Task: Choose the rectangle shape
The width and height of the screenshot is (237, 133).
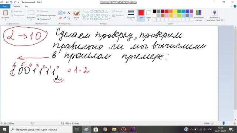Action: point(95,11)
